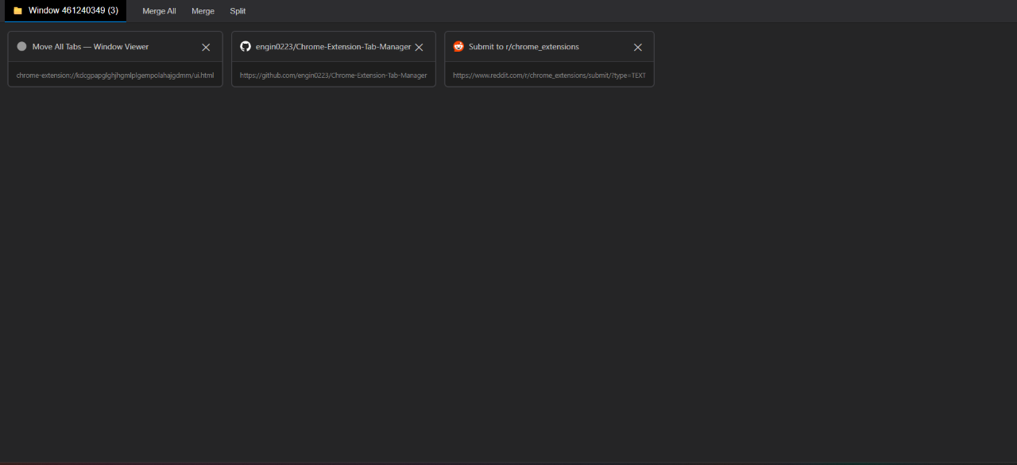Click the engin0223/Chrome-Extension-Tab-Manager card title
1017x465 pixels.
[334, 46]
